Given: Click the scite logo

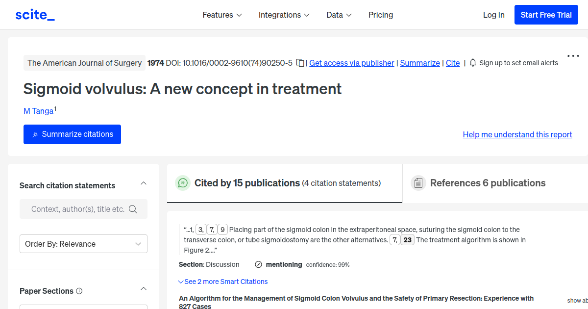Looking at the screenshot, I should [x=35, y=14].
